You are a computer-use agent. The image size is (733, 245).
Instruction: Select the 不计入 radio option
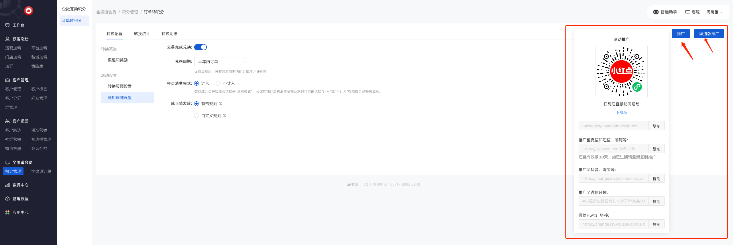(218, 83)
